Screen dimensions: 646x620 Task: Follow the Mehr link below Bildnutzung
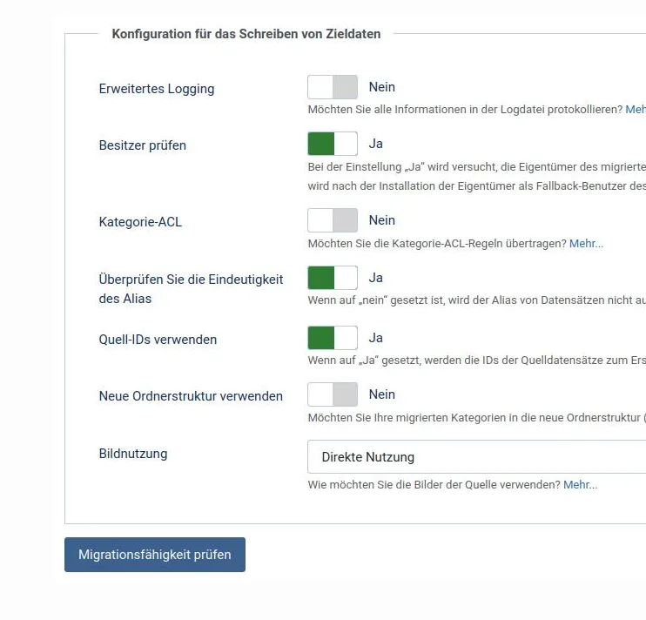coord(580,485)
